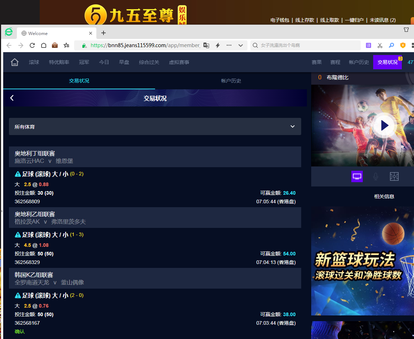Reload the page with the browser refresh icon
The image size is (414, 339).
coord(32,45)
